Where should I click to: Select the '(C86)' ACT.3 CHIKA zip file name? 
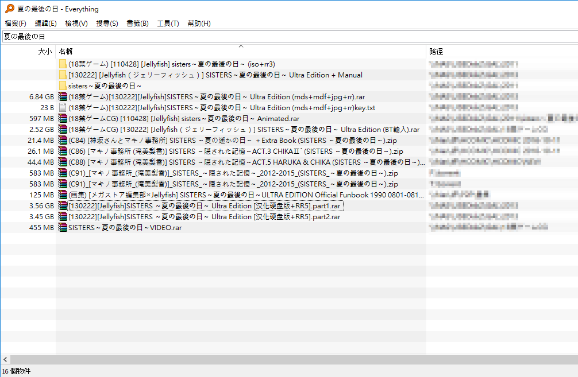(236, 151)
